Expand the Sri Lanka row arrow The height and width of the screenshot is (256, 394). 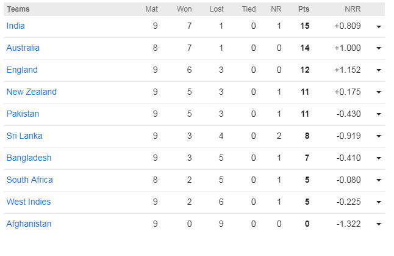tap(379, 136)
